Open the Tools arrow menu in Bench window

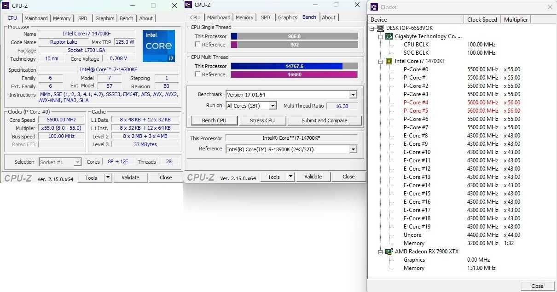tap(290, 177)
